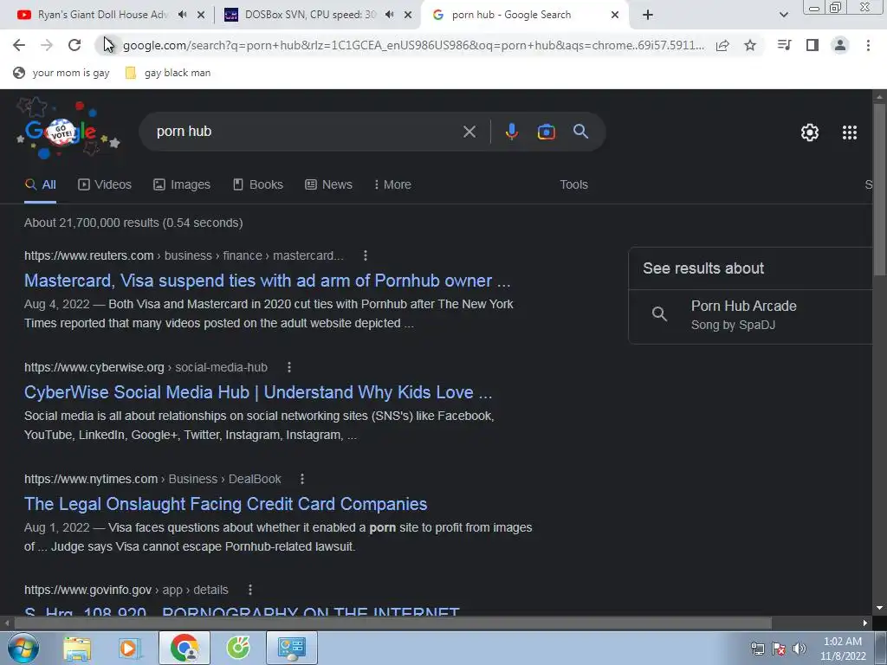Open the network tray icon
887x665 pixels.
coord(757,649)
